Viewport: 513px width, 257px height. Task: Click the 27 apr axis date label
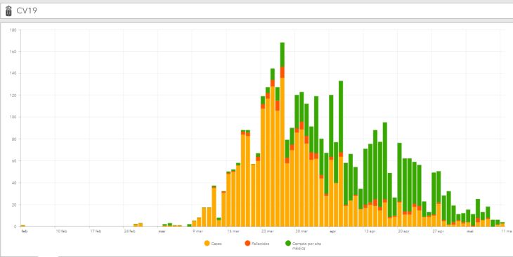coord(438,232)
